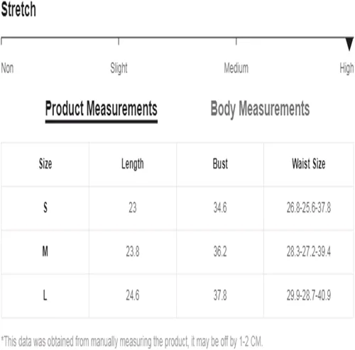Select the L size row cell
Viewport: 355px width, 350px height.
(45, 295)
